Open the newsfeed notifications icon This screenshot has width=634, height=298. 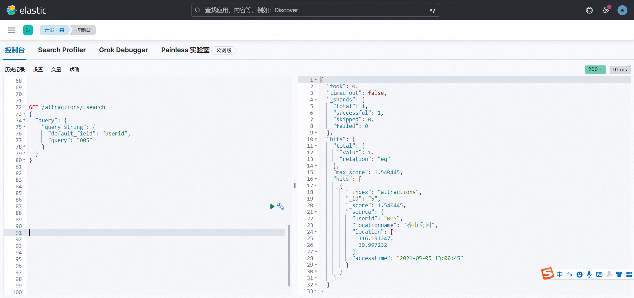pos(606,10)
